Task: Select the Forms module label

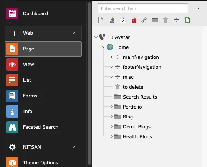Action: click(x=30, y=96)
